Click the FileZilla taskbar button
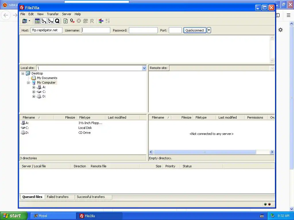 click(x=99, y=216)
